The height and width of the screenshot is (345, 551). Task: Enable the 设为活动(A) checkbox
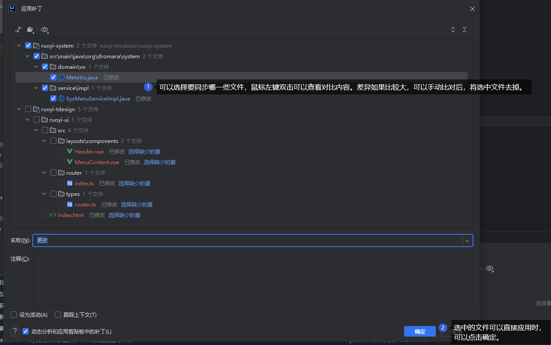(14, 315)
